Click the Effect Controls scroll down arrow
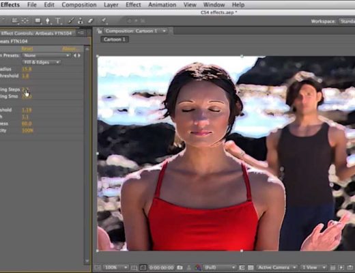The width and height of the screenshot is (355, 273). [87, 261]
